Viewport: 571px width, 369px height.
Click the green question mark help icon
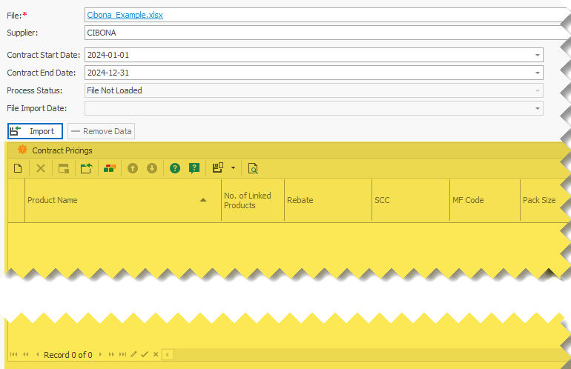[x=175, y=168]
